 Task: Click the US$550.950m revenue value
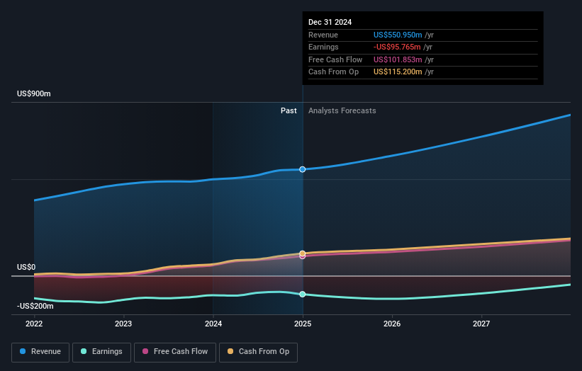(x=398, y=35)
